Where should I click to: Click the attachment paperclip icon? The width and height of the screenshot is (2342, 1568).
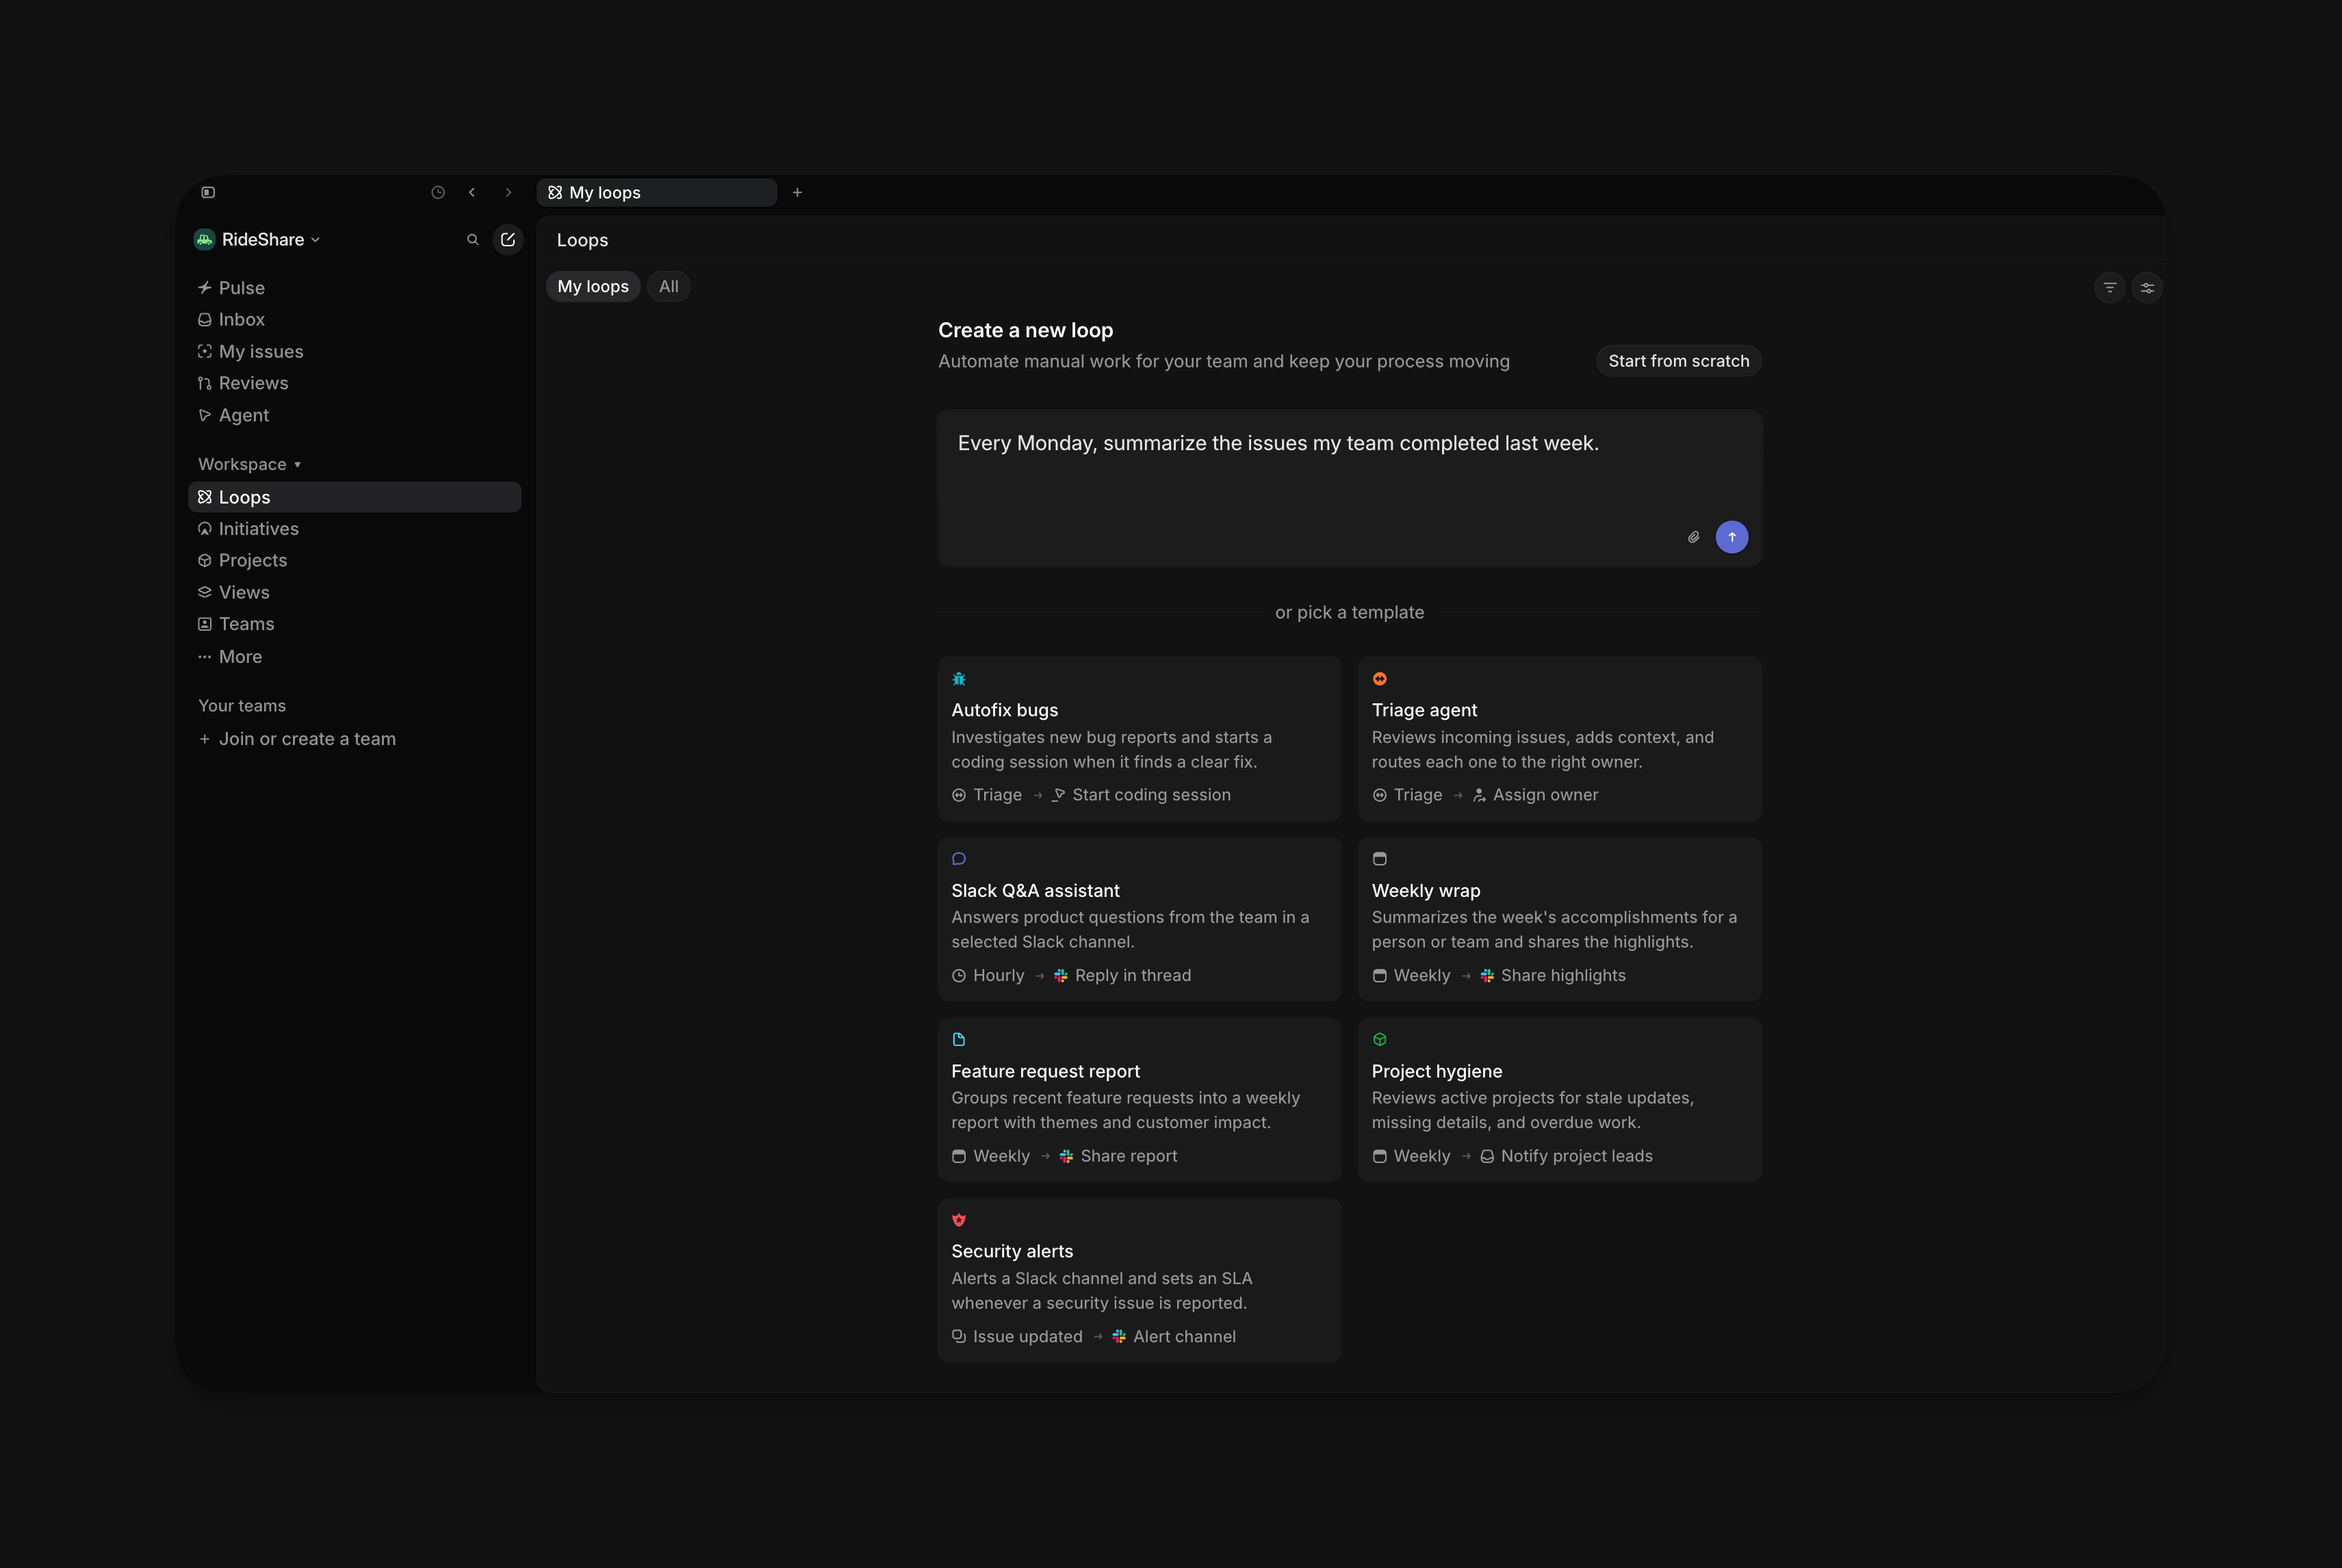tap(1694, 537)
